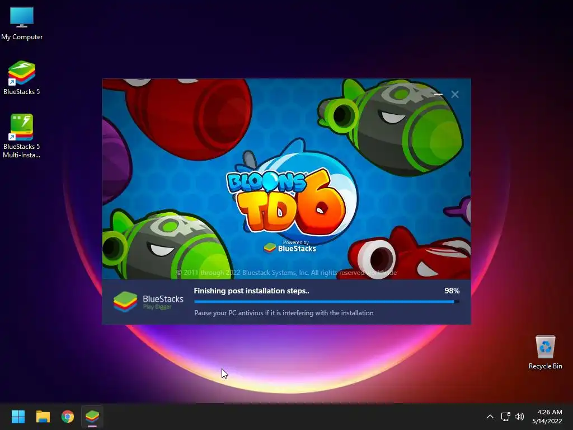The height and width of the screenshot is (430, 573).
Task: Close the BlueStacks installer window
Action: click(455, 94)
